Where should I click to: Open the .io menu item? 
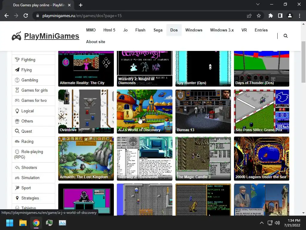click(x=125, y=30)
